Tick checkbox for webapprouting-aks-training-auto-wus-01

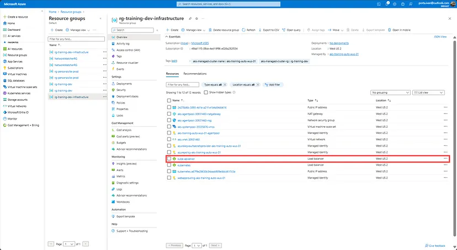tap(169, 178)
